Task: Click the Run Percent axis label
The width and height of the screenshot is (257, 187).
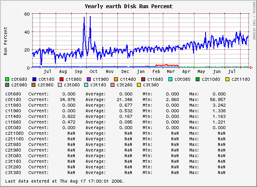Action: click(6, 41)
